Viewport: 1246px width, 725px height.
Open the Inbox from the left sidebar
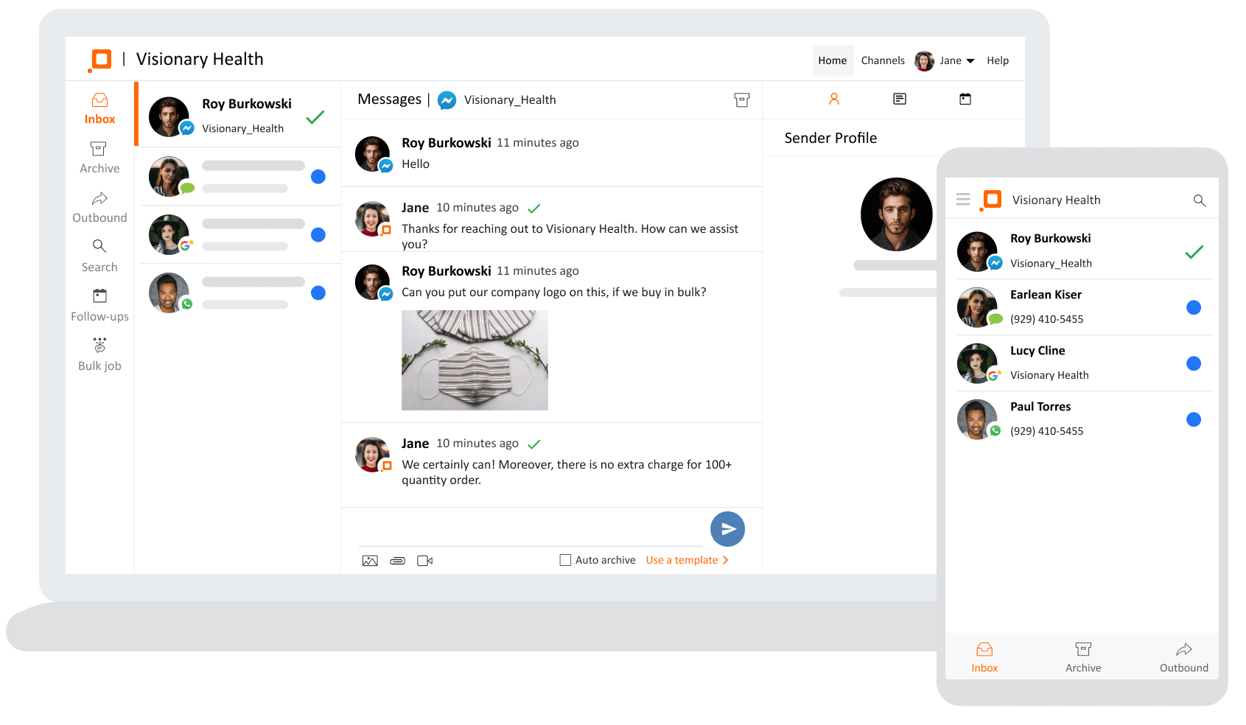[99, 108]
